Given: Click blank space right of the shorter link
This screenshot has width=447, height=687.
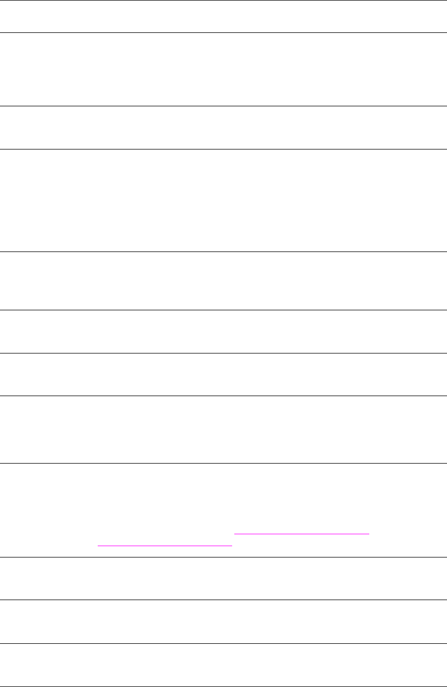Looking at the screenshot, I should click(x=324, y=546).
